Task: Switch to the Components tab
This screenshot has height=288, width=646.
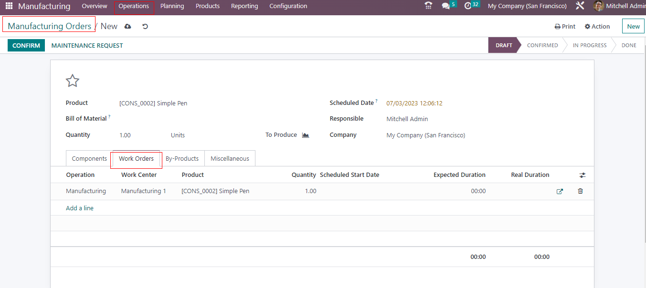Action: pos(89,159)
